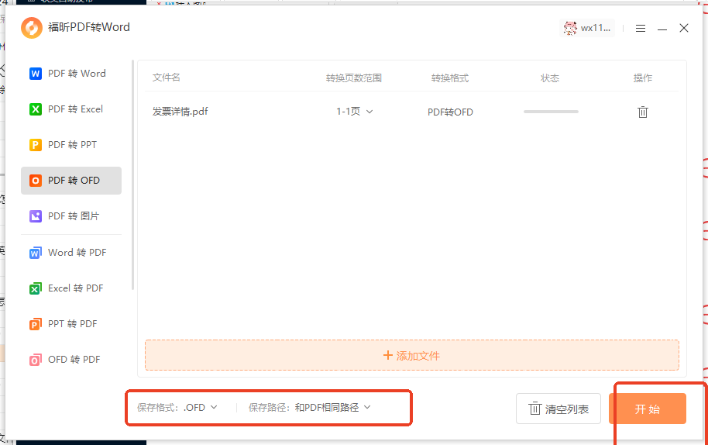
Task: Switch to PDF 转 图片 mode
Action: pos(71,216)
